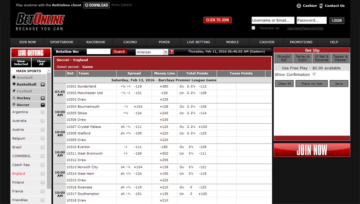
Task: Focus the Username or Email field
Action: pyautogui.click(x=273, y=20)
